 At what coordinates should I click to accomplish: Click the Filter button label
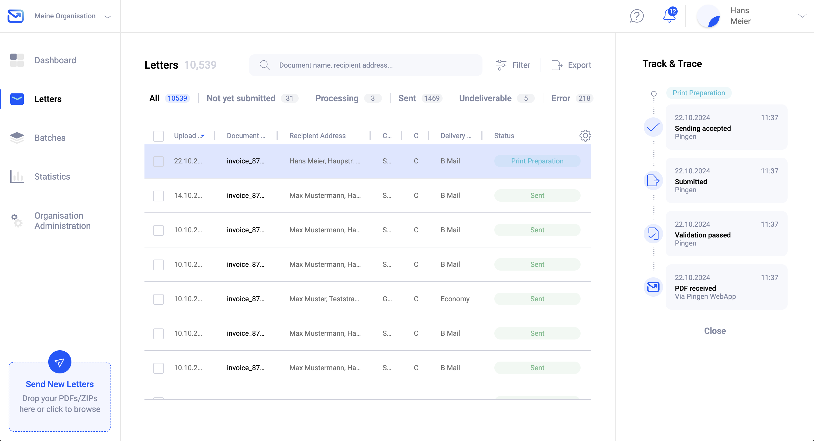(521, 65)
